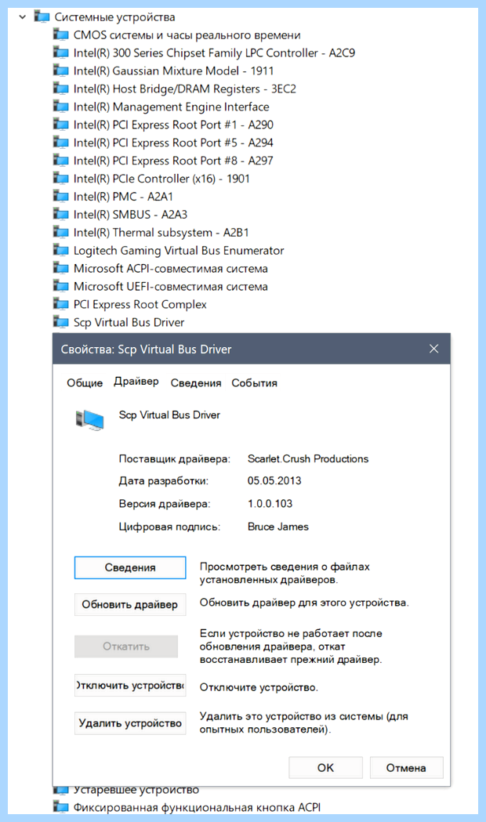Switch to the Общие tab

[x=85, y=382]
